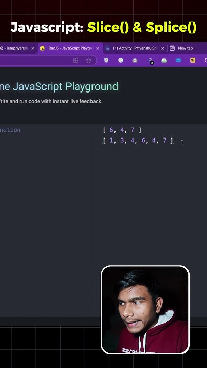Screen dimensions: 207x368
Task: Close the RunJS JavaScript Playground tab
Action: click(98, 48)
